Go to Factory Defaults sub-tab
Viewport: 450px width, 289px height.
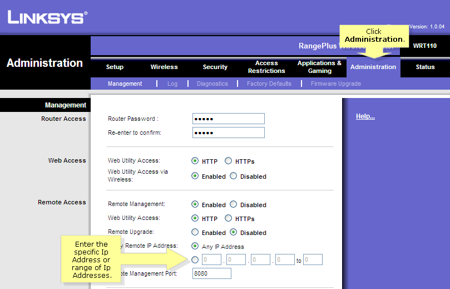269,84
